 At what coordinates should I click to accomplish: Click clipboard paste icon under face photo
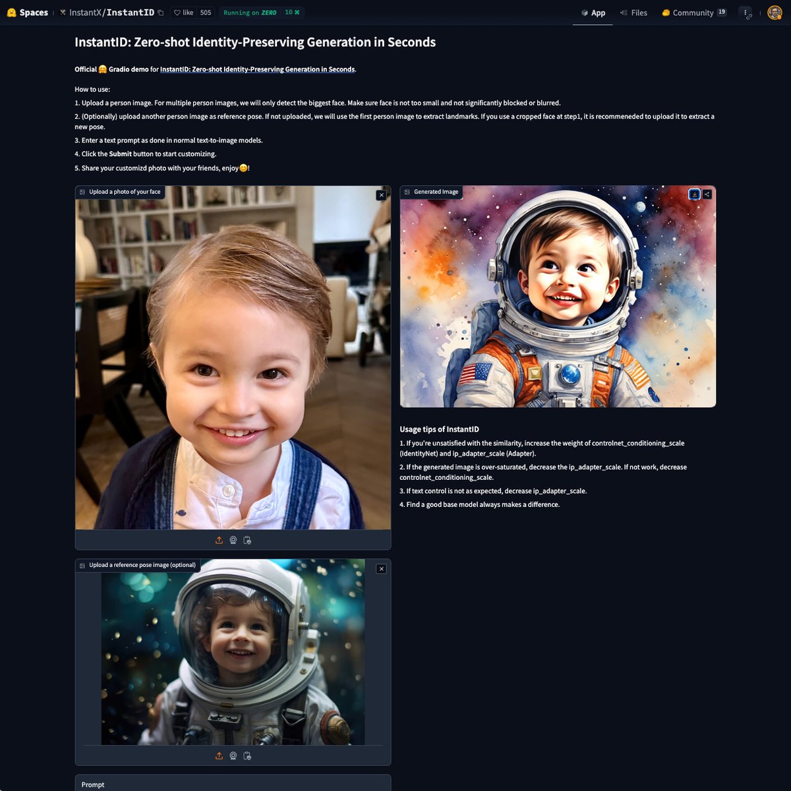tap(247, 540)
